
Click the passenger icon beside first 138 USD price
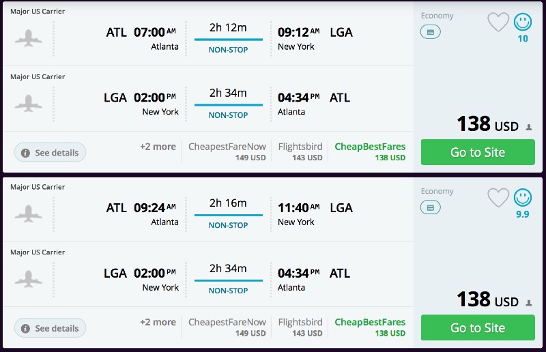click(529, 127)
